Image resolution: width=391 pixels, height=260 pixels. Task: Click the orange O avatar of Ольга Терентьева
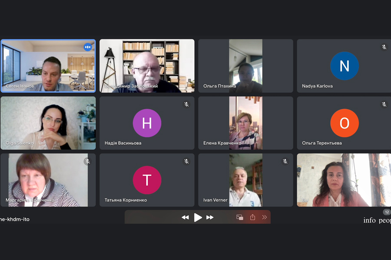click(x=345, y=123)
